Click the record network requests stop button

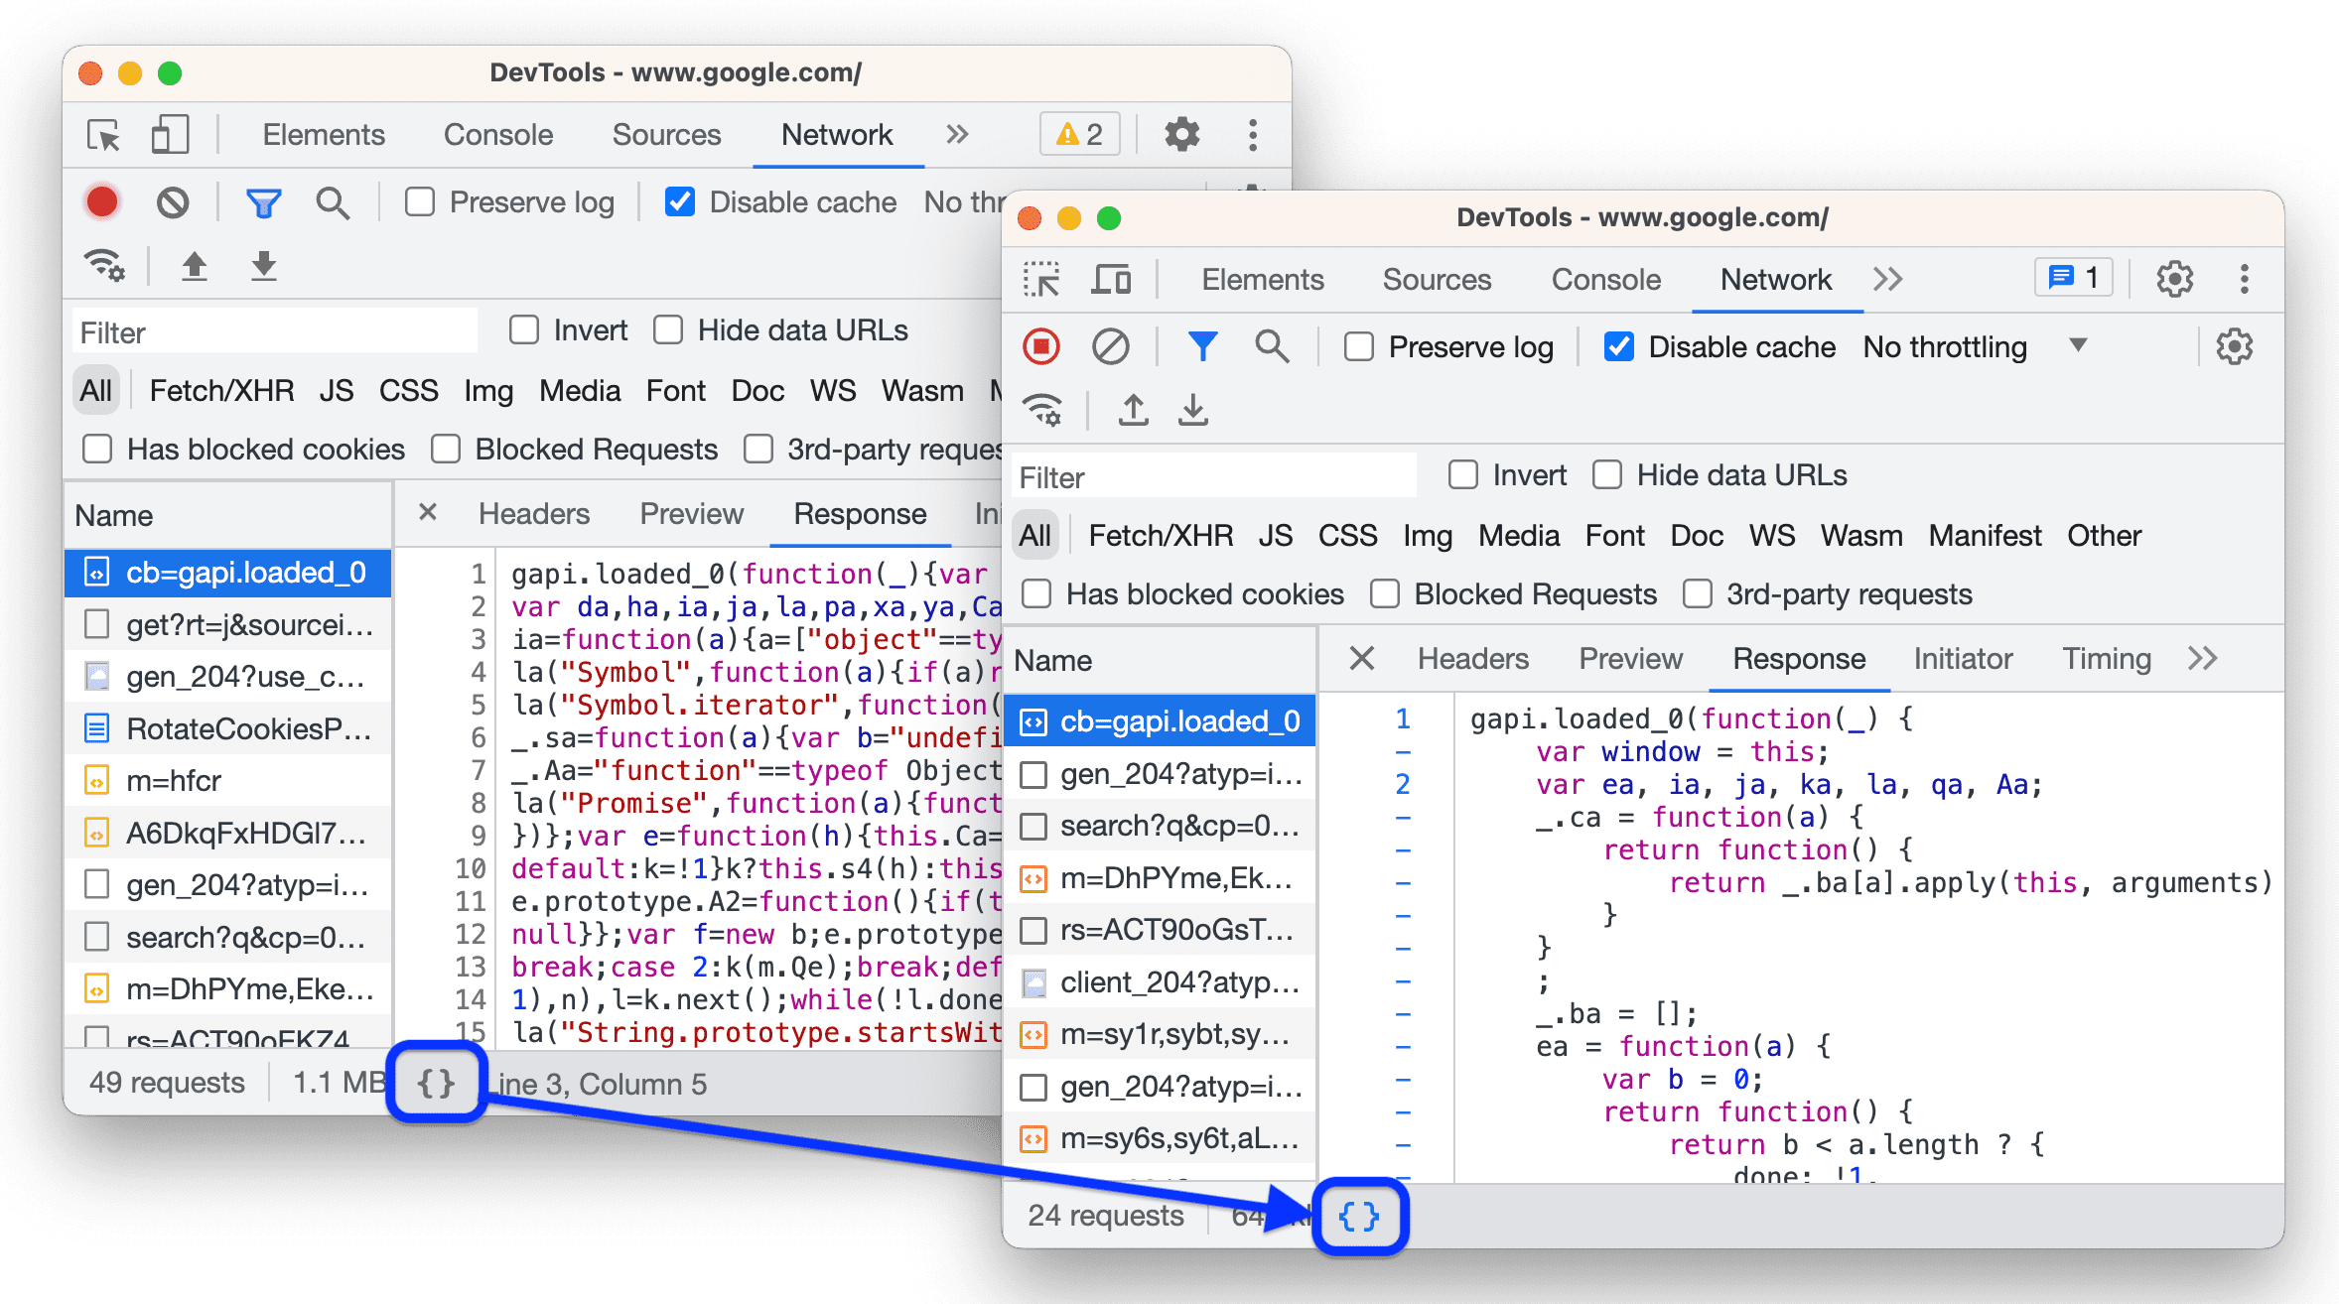pos(1042,347)
